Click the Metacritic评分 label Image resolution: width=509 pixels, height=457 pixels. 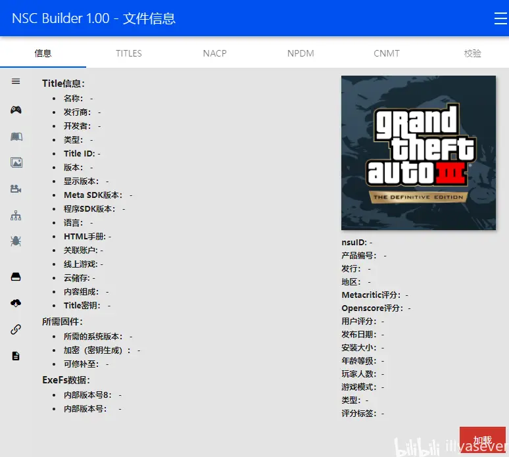click(x=371, y=295)
